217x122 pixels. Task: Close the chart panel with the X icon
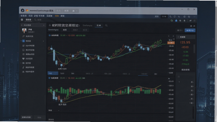tap(194, 26)
